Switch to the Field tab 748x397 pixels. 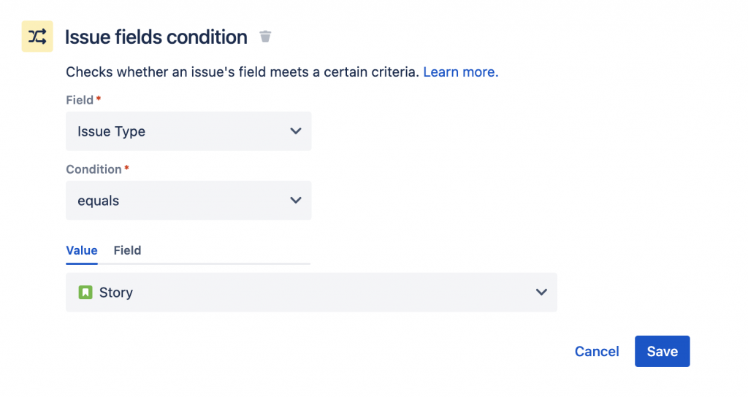tap(127, 250)
